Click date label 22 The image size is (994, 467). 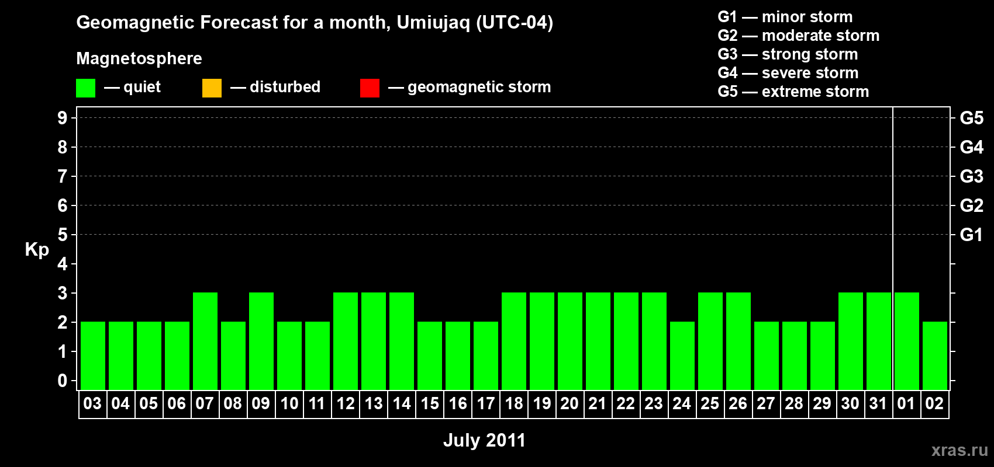(626, 403)
